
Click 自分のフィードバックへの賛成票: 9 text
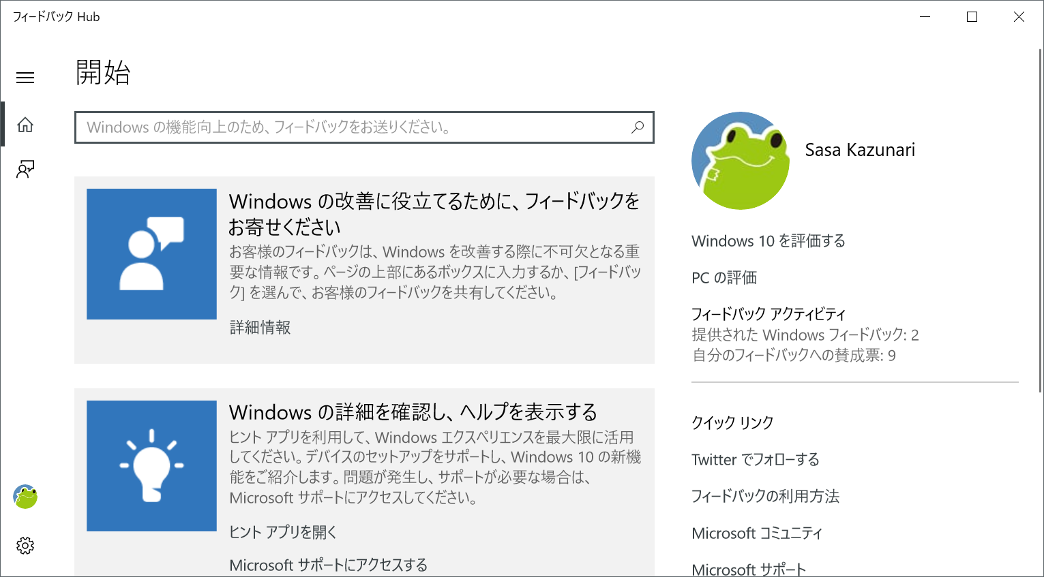pos(794,356)
